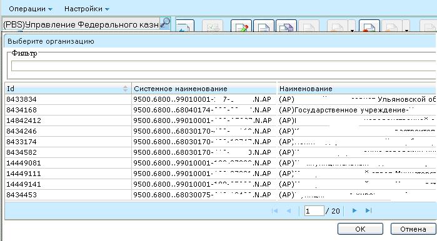Click system name cell in row 8434246
This screenshot has height=241, width=437.
click(204, 131)
